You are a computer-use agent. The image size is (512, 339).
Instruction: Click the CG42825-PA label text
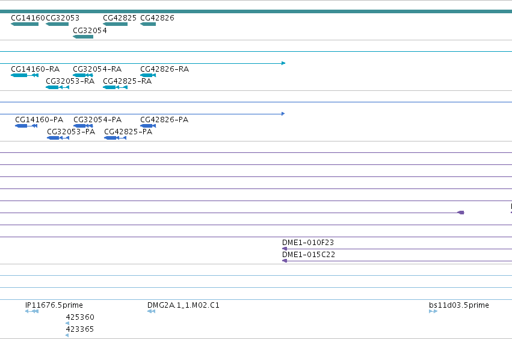tap(128, 132)
